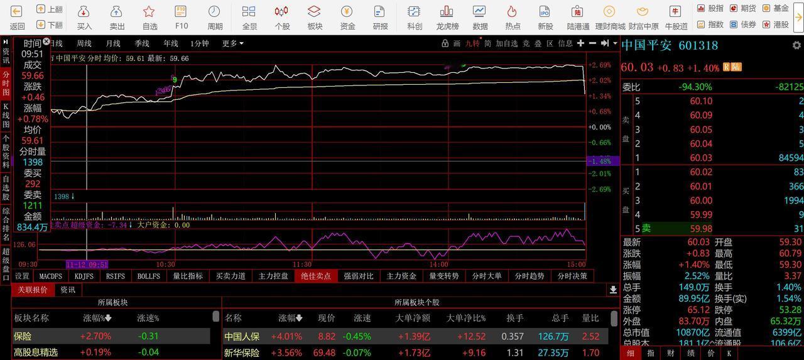Open the 财富中原 icon
The height and width of the screenshot is (360, 804).
(x=643, y=11)
